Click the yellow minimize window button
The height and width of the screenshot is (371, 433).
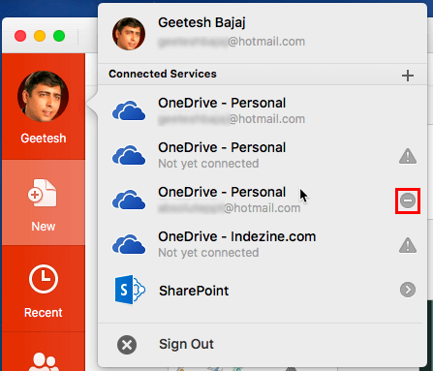[x=40, y=36]
